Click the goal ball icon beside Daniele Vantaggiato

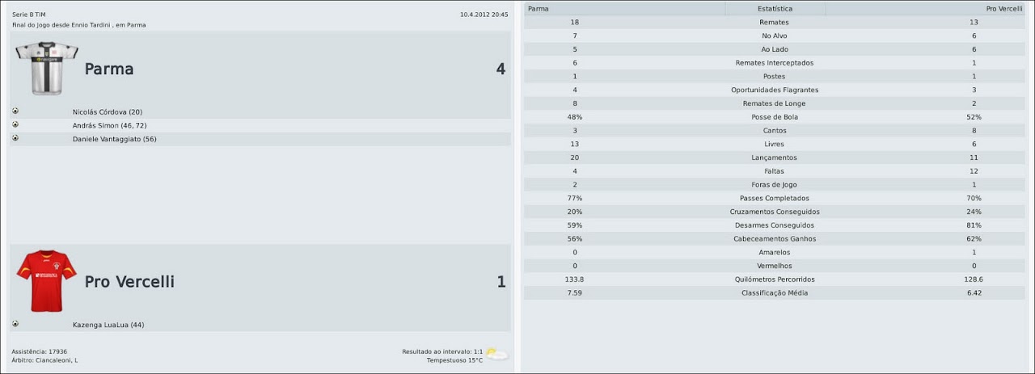tap(15, 138)
